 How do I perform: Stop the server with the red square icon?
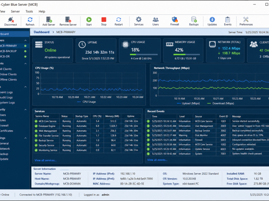(x=104, y=19)
